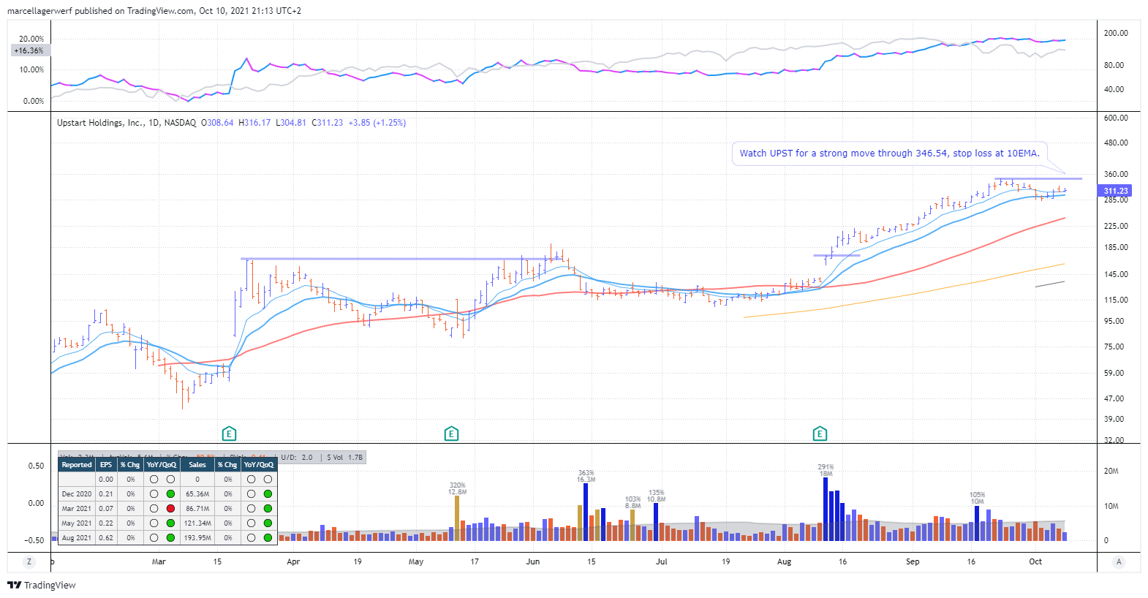
Task: Click the Mar 2021 row label
Action: pyautogui.click(x=77, y=508)
